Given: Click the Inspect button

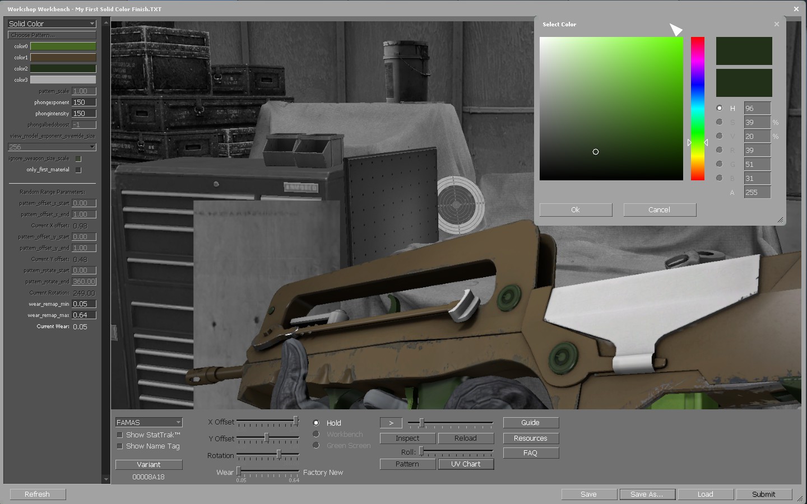Looking at the screenshot, I should click(407, 438).
